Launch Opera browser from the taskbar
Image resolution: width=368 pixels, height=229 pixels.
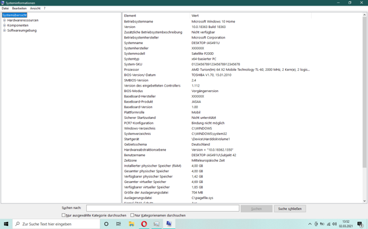coord(144,224)
